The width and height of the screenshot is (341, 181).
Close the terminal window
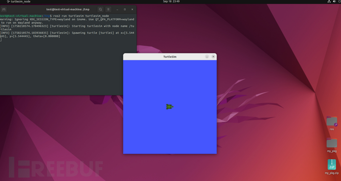[x=132, y=9]
